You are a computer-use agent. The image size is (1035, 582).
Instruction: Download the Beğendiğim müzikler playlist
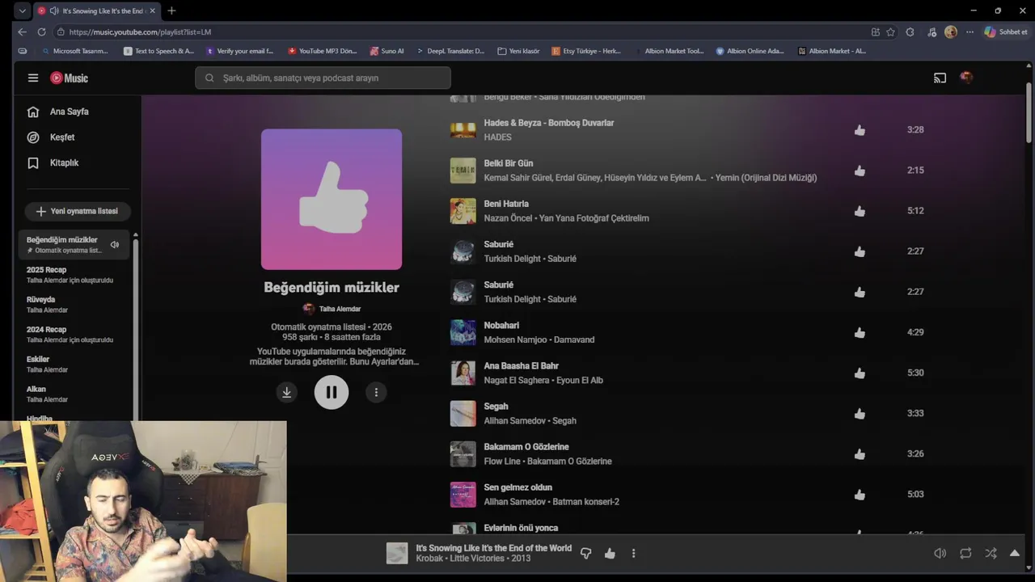[x=286, y=392]
